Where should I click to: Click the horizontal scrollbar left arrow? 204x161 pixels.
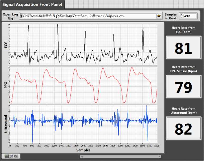pyautogui.click(x=82, y=157)
